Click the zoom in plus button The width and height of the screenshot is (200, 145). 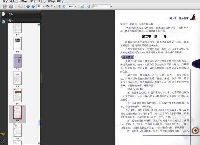point(64,6)
